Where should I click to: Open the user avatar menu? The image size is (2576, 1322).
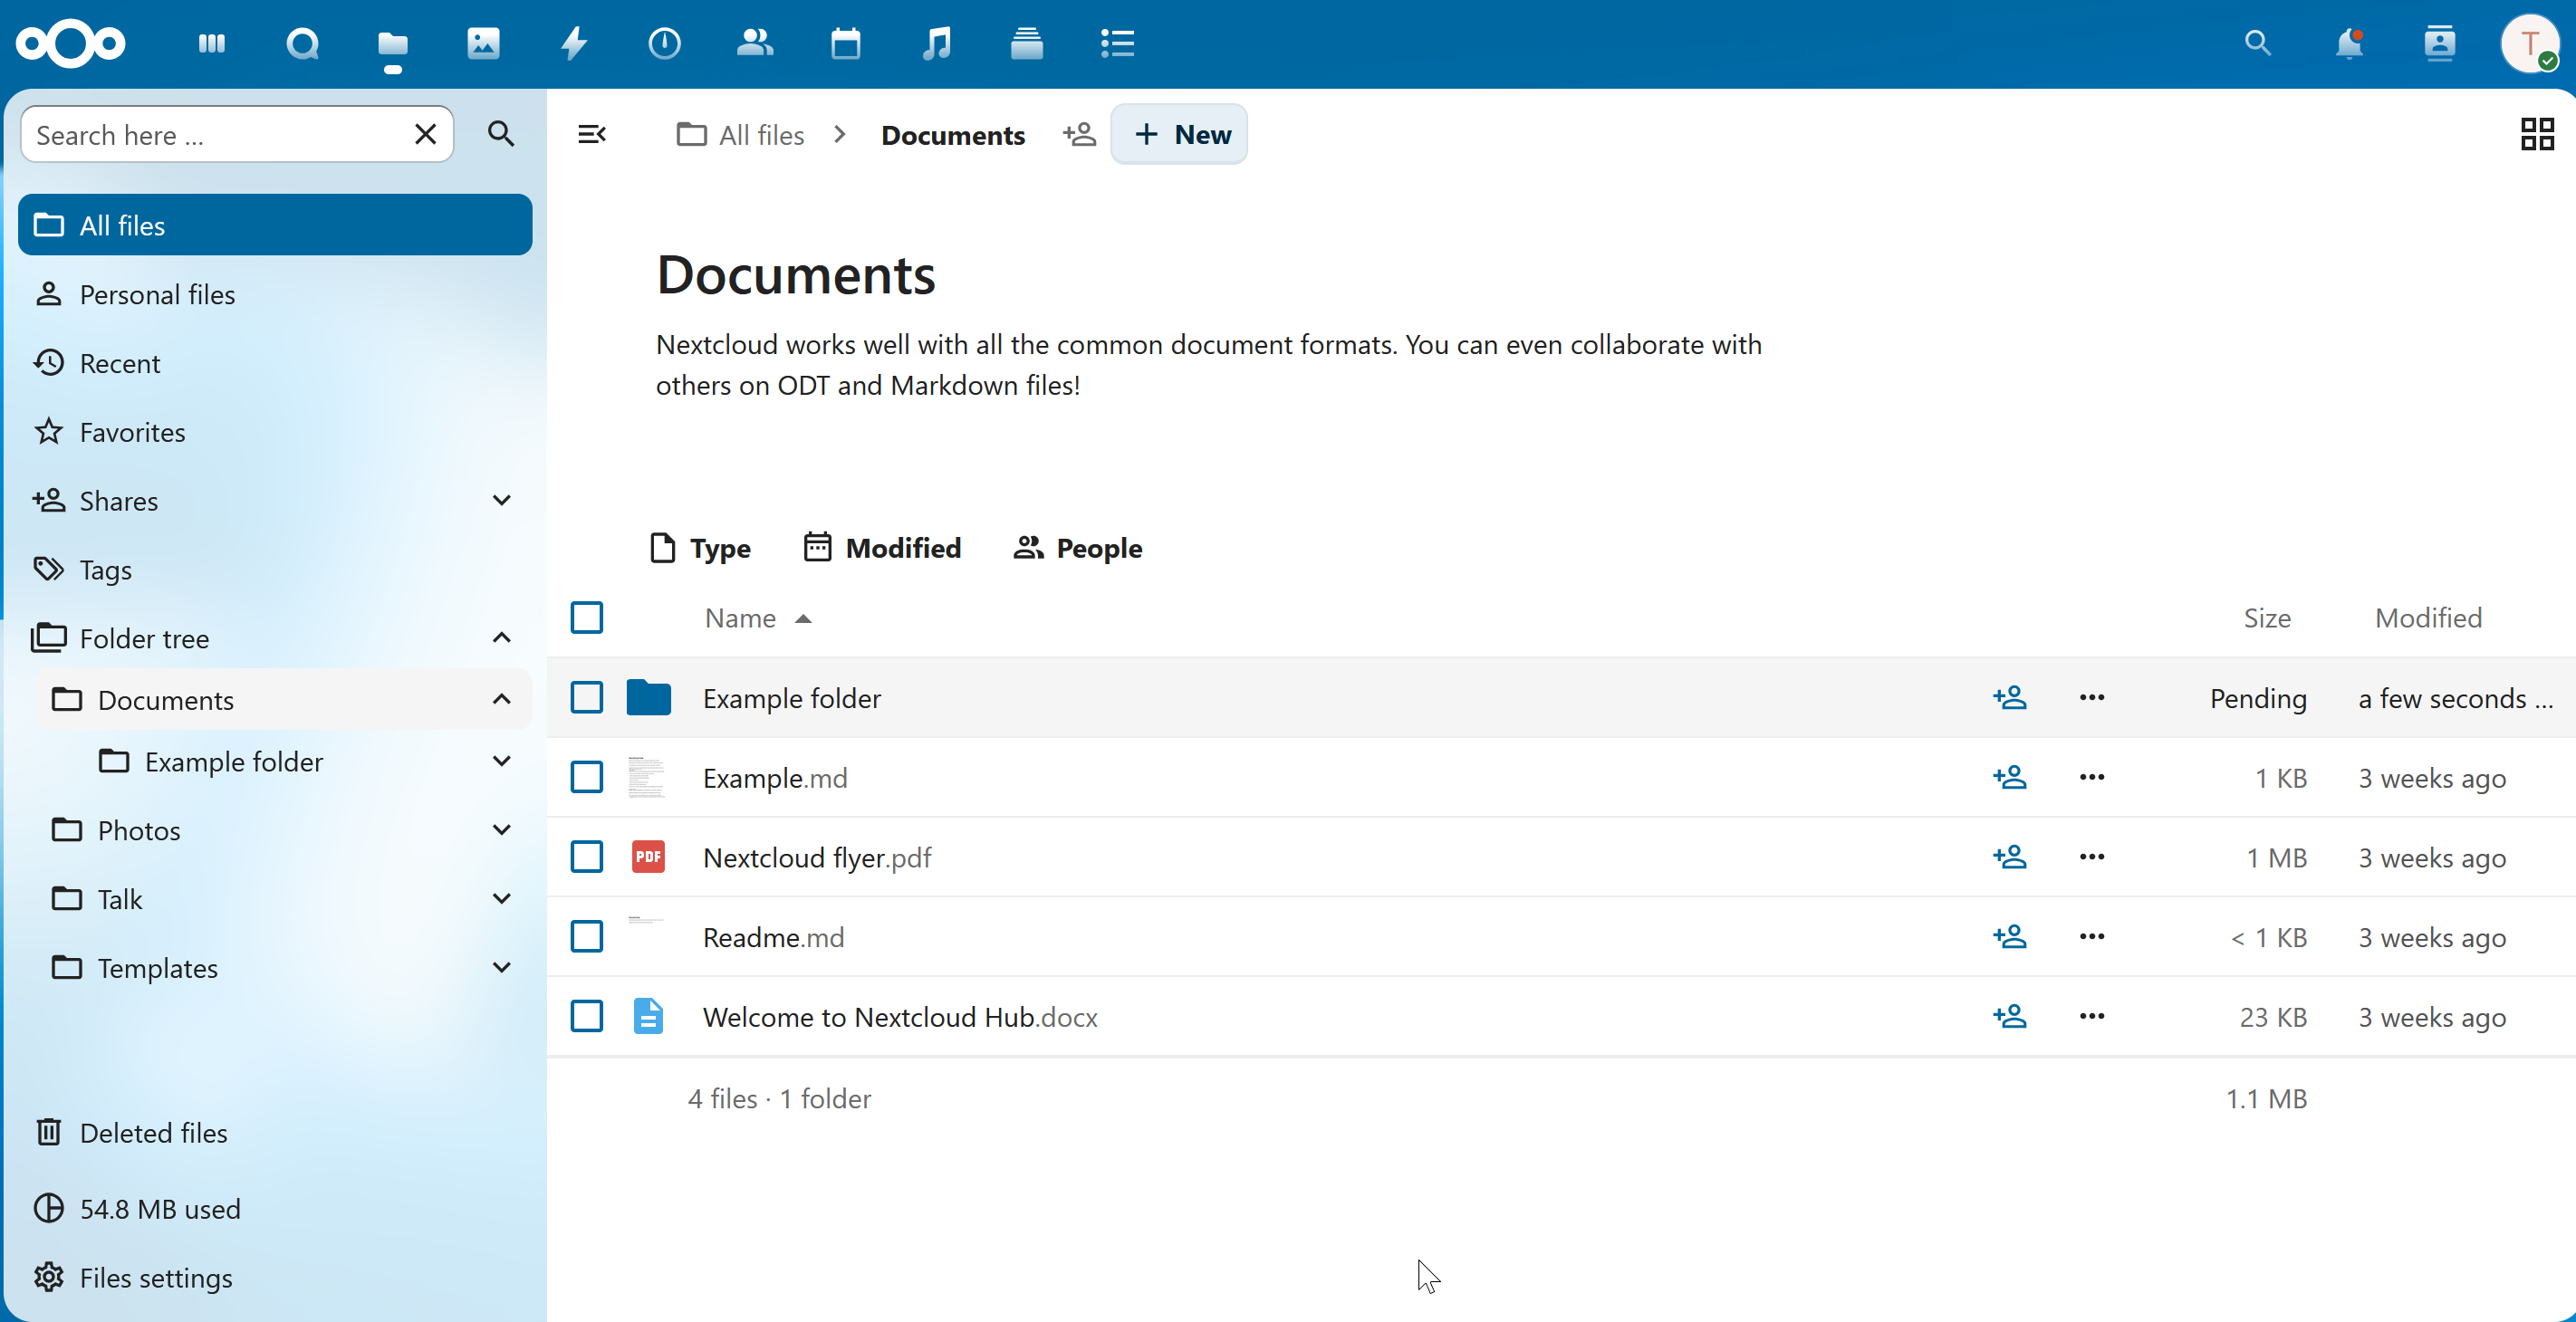(x=2530, y=43)
